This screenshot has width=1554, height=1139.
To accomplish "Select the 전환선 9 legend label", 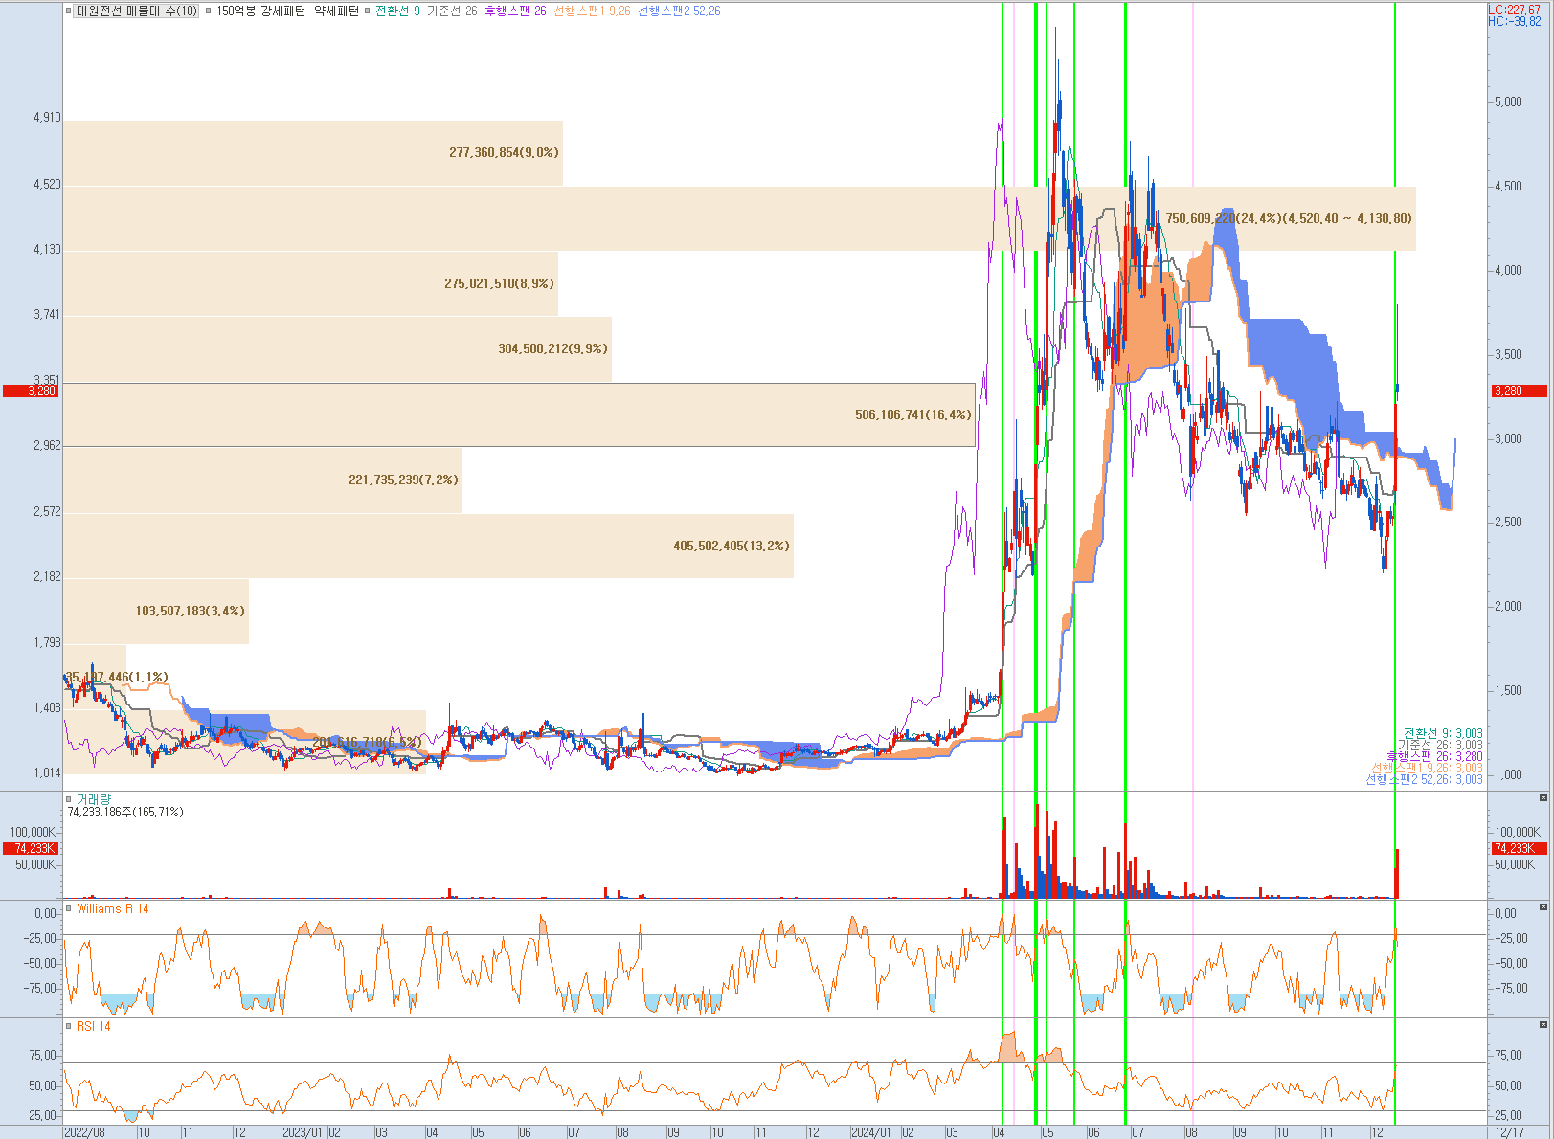I will (x=397, y=11).
